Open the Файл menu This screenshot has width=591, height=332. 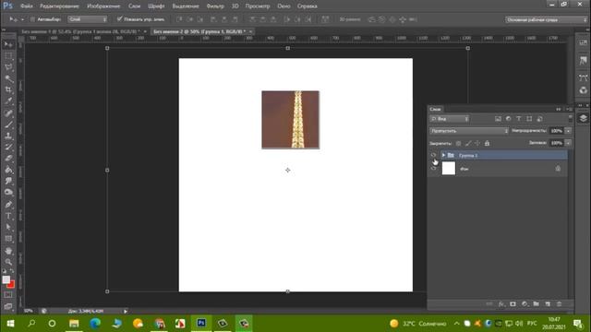pos(27,6)
